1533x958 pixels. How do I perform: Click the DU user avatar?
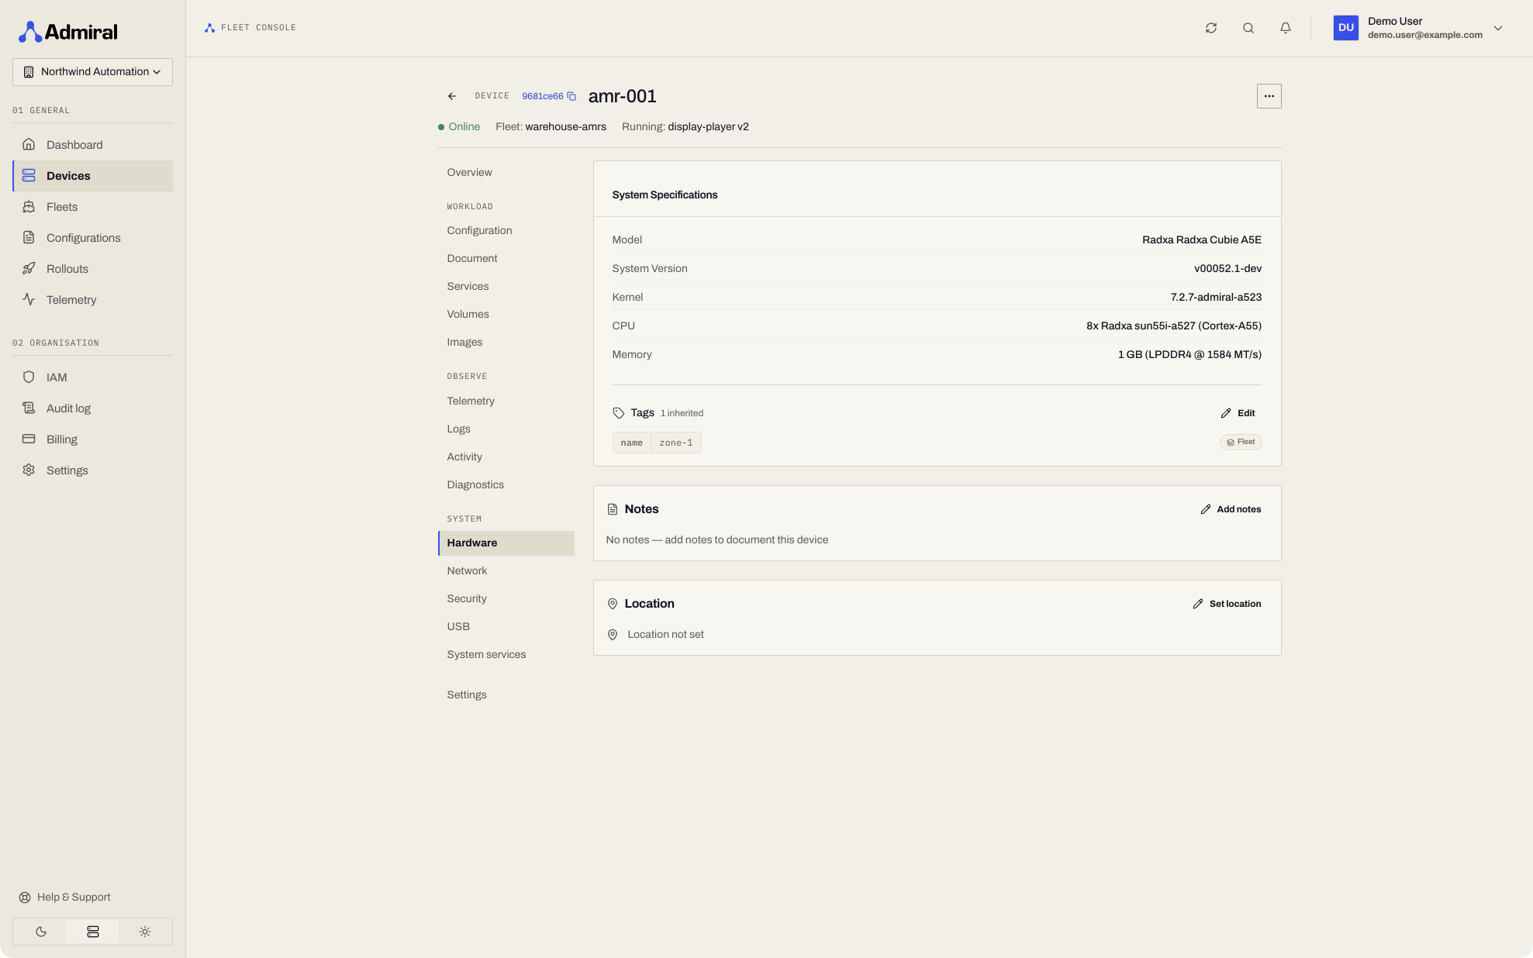[1345, 28]
